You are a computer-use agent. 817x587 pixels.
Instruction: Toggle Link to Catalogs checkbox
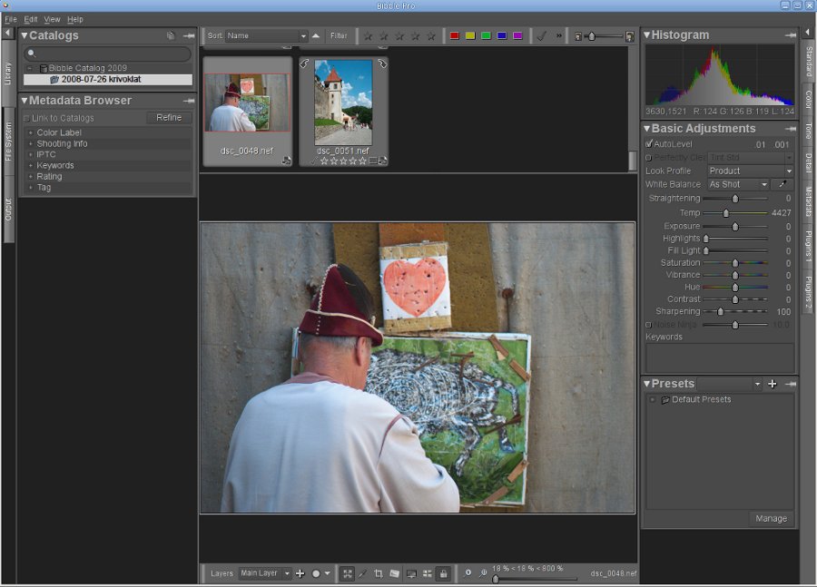click(26, 118)
